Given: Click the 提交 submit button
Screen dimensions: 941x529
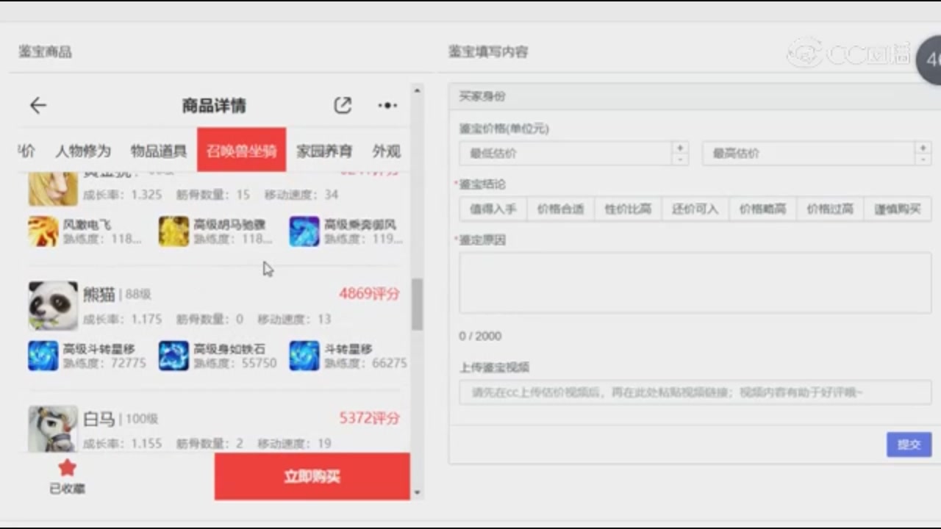Looking at the screenshot, I should [x=909, y=445].
